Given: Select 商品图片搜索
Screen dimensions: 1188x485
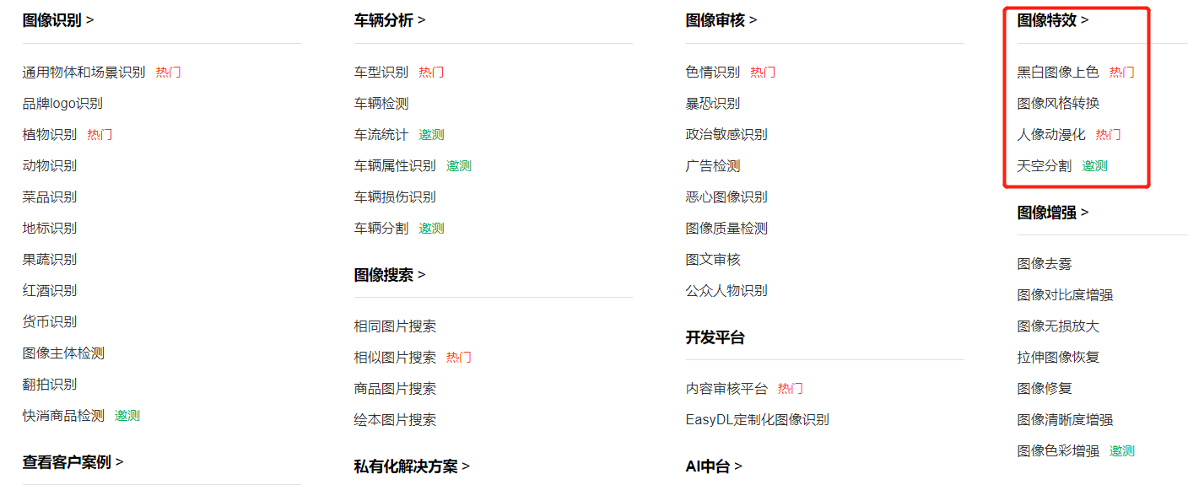Looking at the screenshot, I should pyautogui.click(x=395, y=389).
